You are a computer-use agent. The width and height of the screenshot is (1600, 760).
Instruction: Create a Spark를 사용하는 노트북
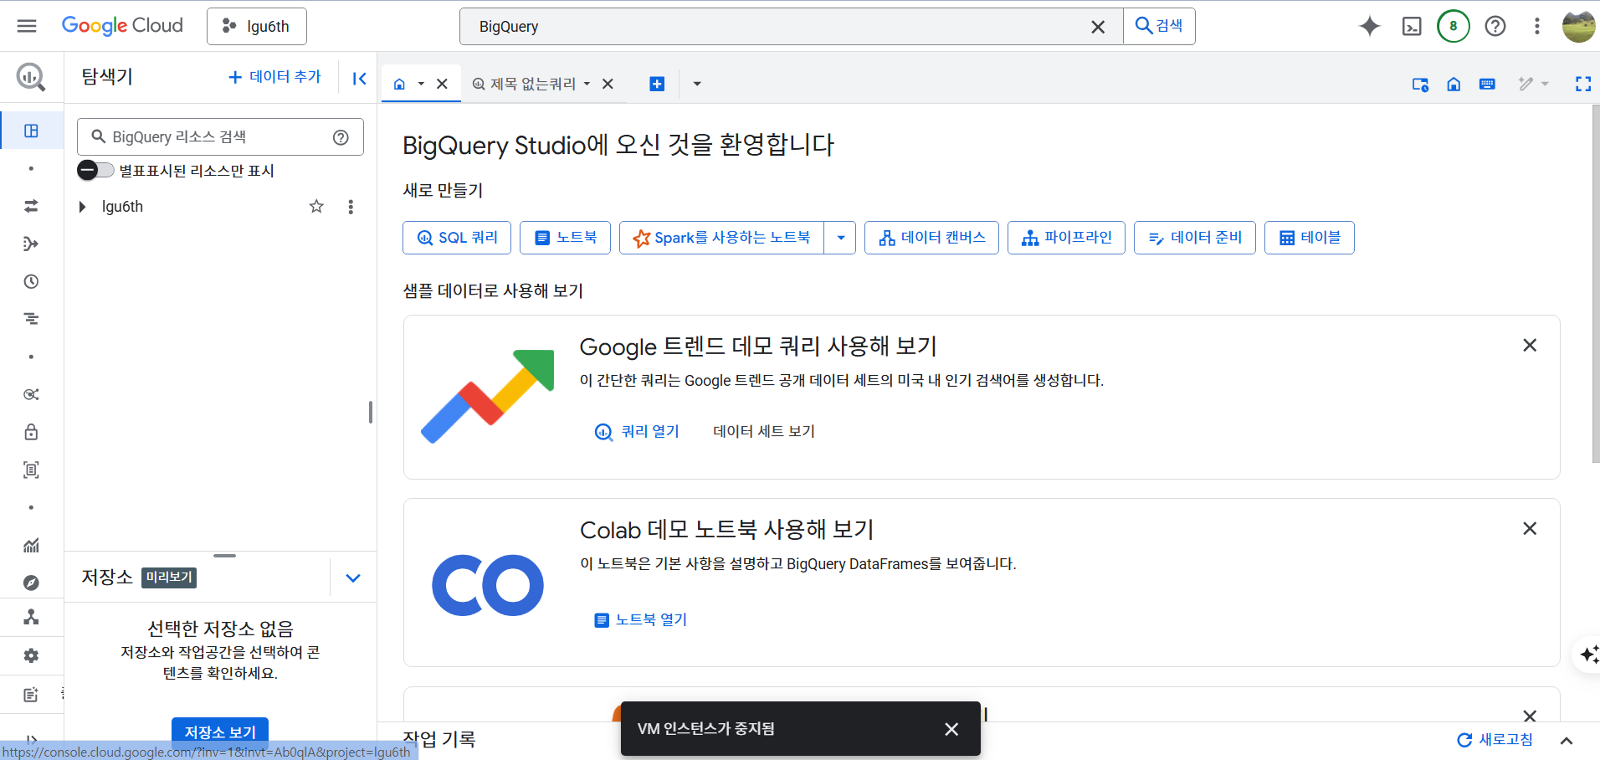click(721, 238)
